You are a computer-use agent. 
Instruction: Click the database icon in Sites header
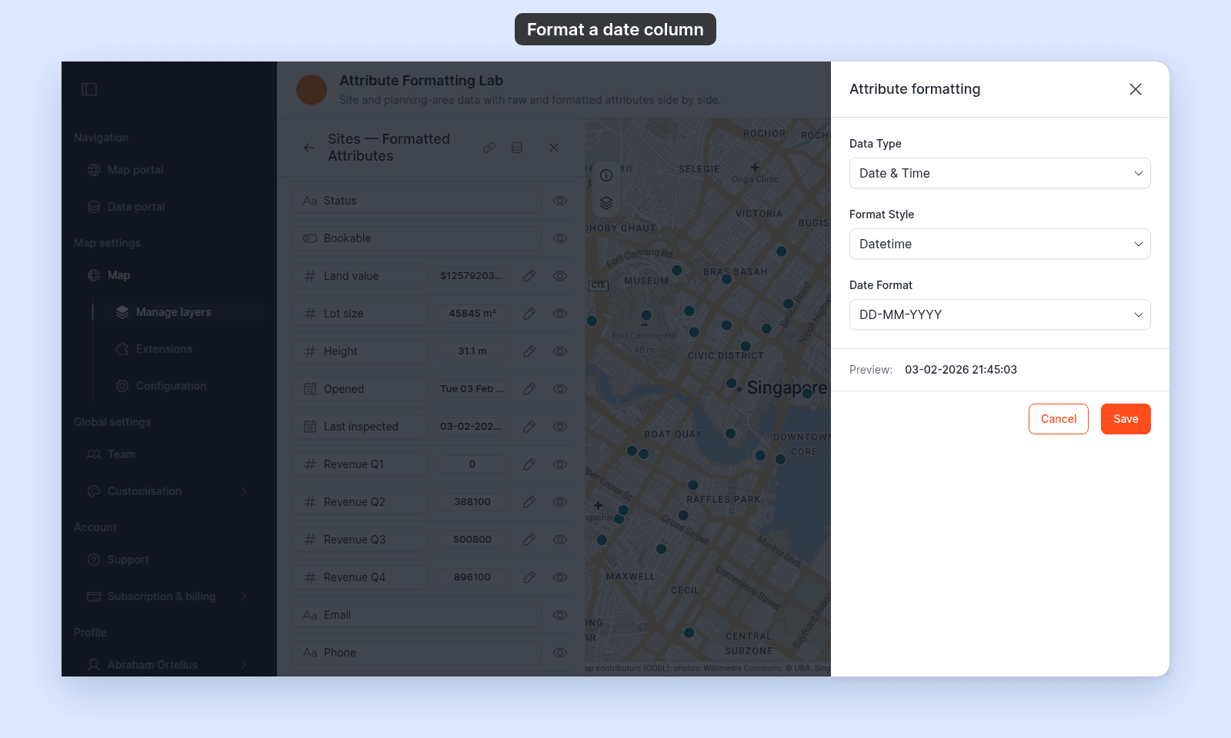click(517, 148)
